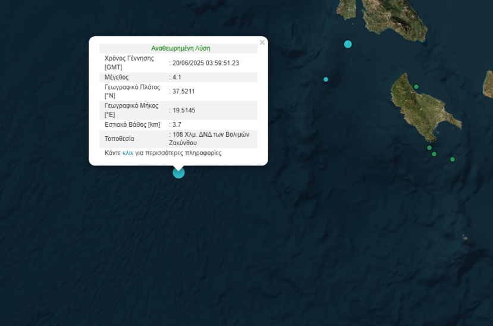
Task: Select the small cyan marker west of Zakynthos
Action: pos(326,79)
